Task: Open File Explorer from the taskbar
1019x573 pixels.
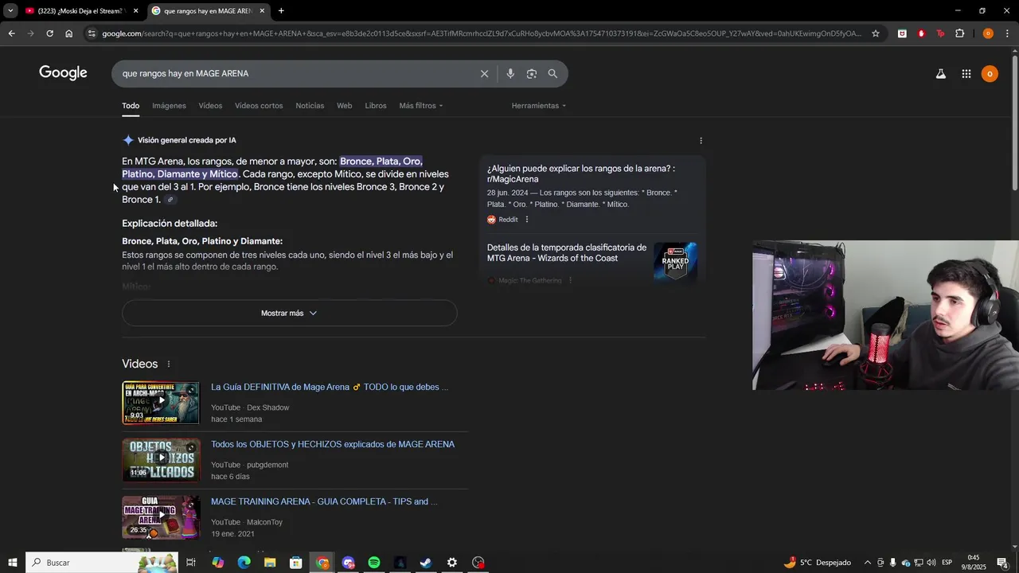Action: (x=270, y=563)
